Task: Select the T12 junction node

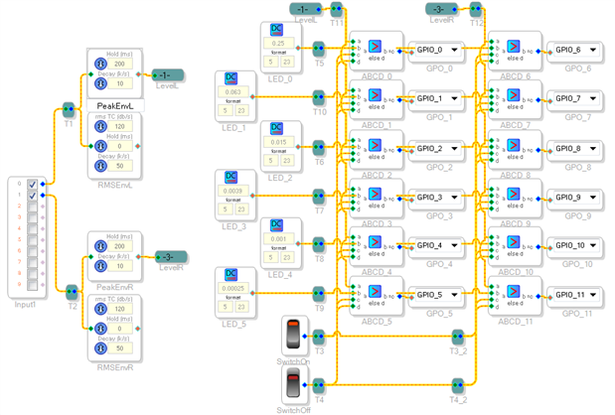Action: point(476,8)
